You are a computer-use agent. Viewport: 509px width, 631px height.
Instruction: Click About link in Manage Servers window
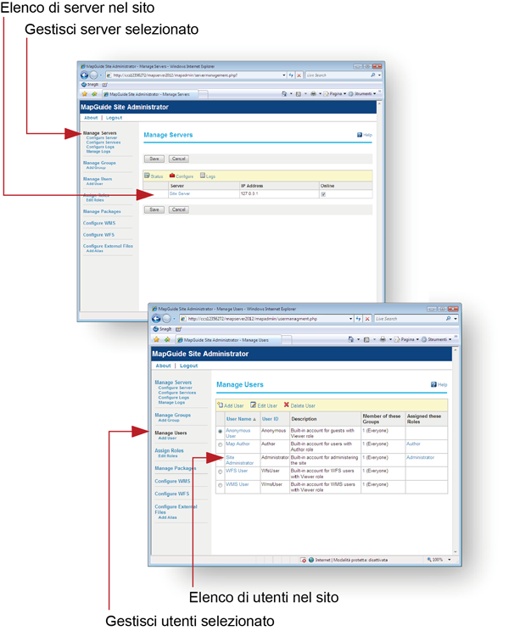click(91, 118)
